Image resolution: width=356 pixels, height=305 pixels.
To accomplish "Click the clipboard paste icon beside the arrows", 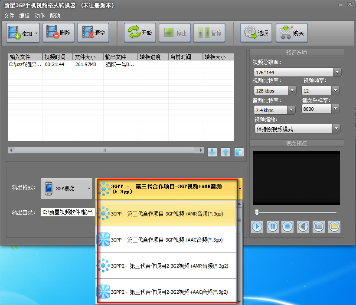I will pos(239,152).
